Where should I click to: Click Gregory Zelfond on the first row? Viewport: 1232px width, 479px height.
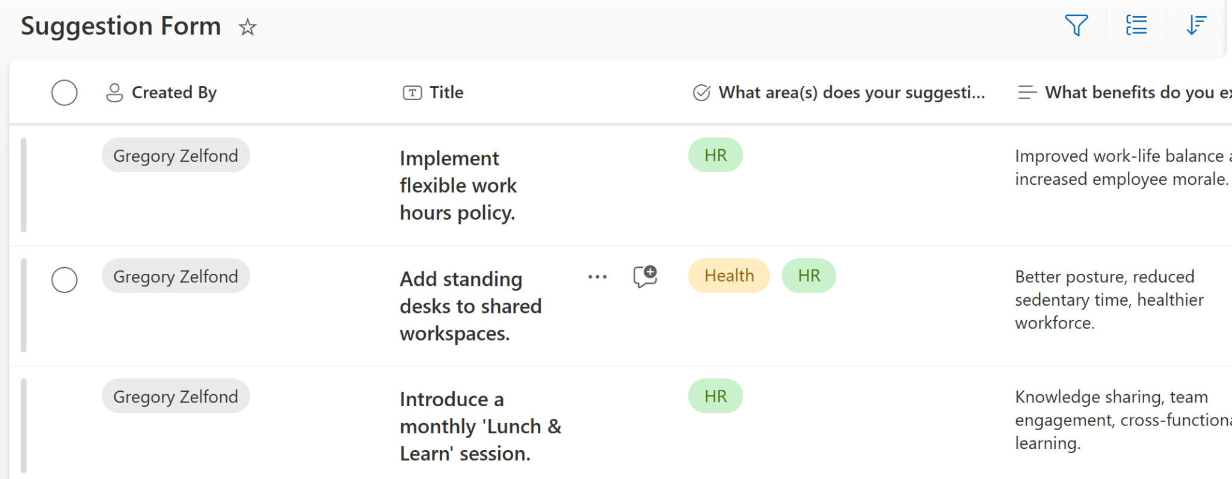point(175,155)
